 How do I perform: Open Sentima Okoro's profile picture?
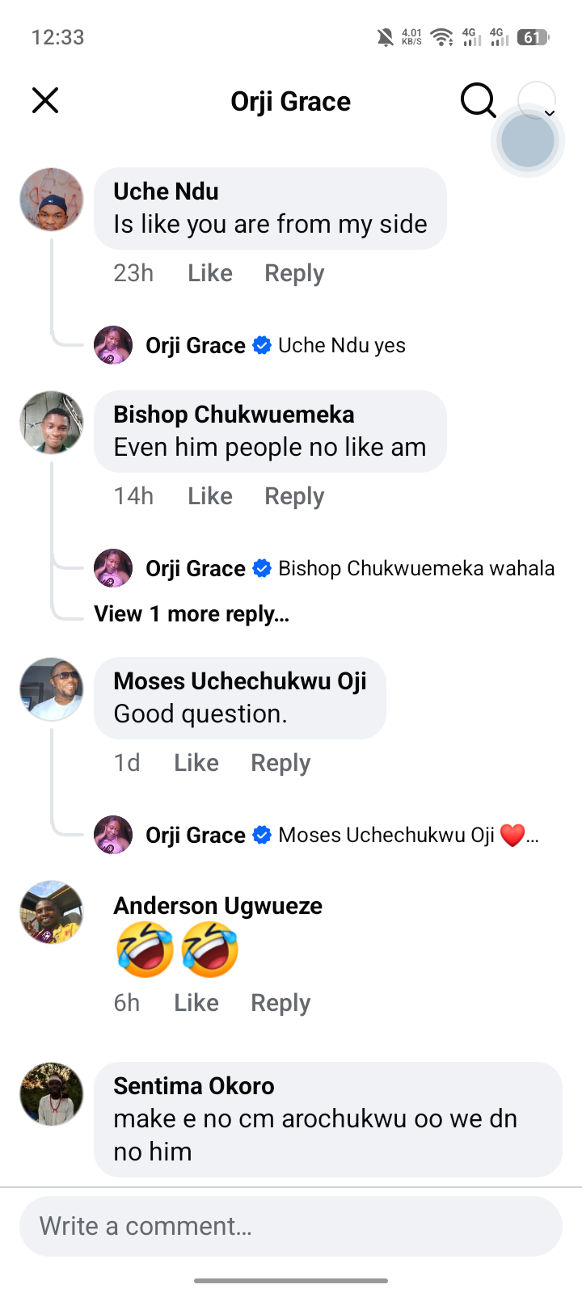click(x=52, y=1094)
